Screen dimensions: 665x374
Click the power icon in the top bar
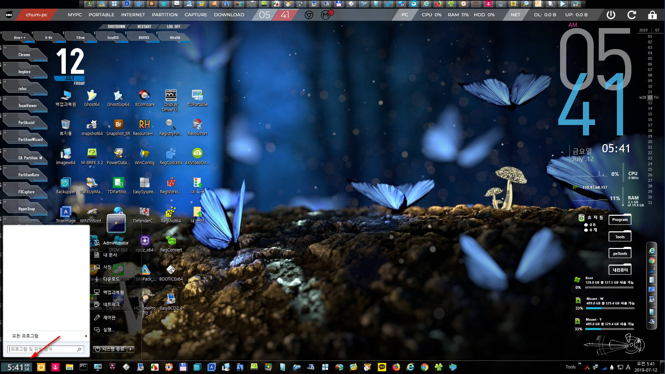(611, 15)
